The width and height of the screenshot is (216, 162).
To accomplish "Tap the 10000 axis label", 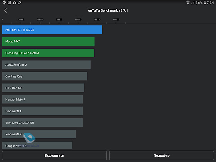I will 21,19.
